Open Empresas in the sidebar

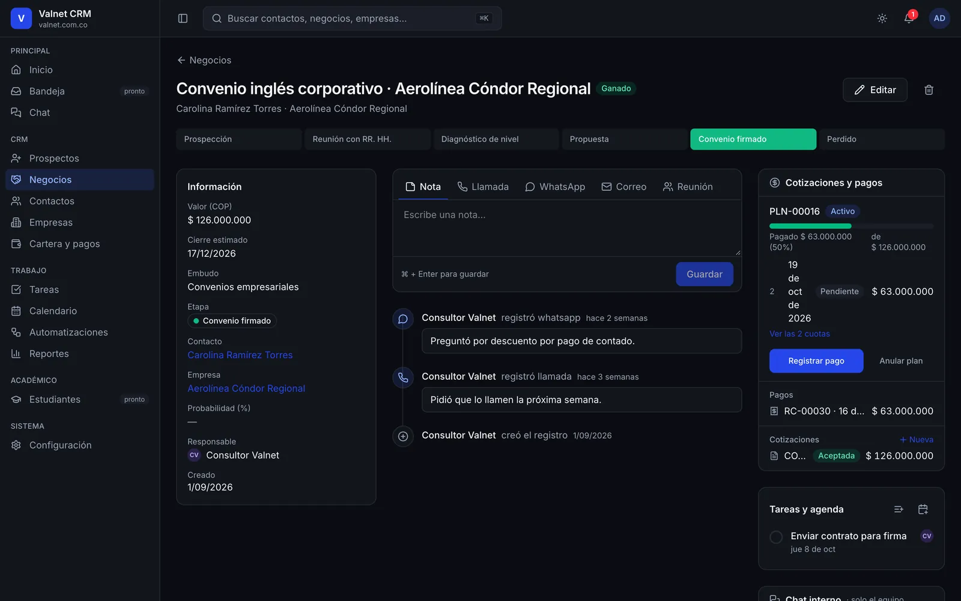pos(80,222)
